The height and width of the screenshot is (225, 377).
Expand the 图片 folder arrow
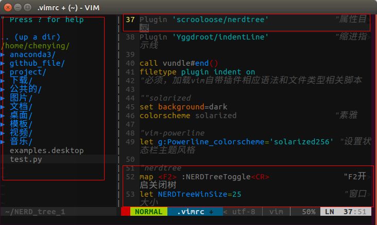[x=3, y=98]
